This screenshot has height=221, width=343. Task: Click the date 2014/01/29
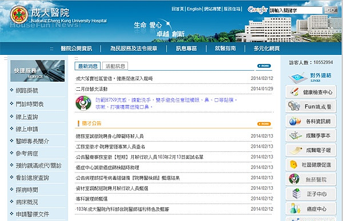click(262, 89)
